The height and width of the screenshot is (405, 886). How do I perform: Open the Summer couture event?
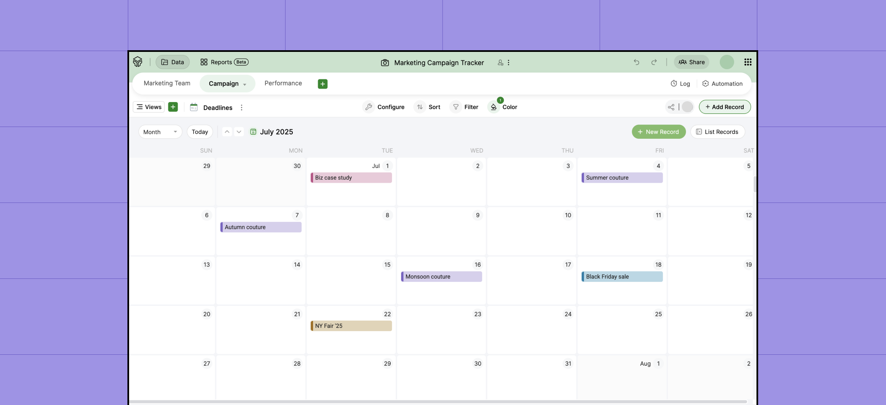622,178
